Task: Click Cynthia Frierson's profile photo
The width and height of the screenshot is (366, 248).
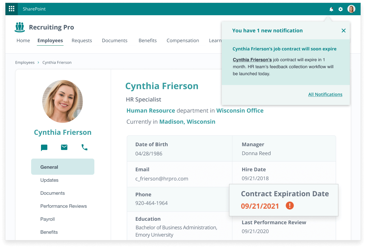Action: (x=63, y=101)
